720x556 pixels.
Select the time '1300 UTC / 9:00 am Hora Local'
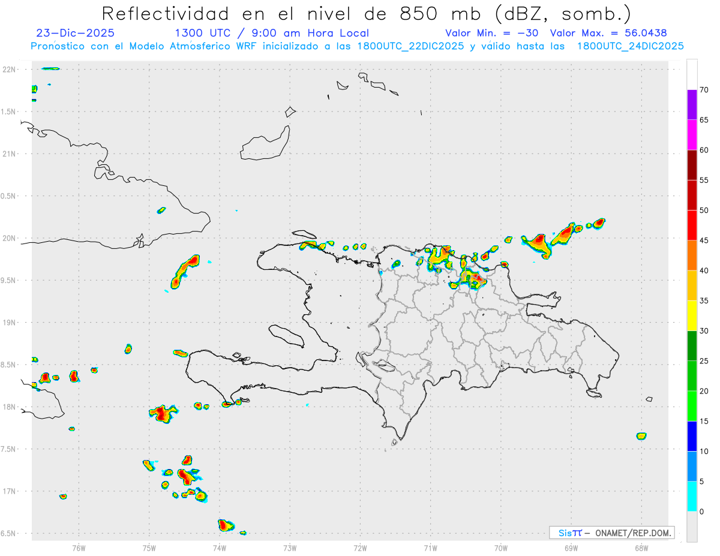coord(272,33)
